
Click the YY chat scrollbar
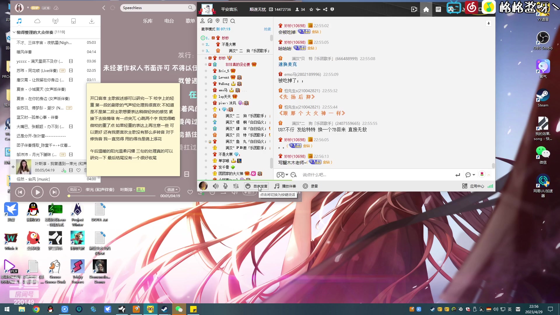click(x=493, y=166)
